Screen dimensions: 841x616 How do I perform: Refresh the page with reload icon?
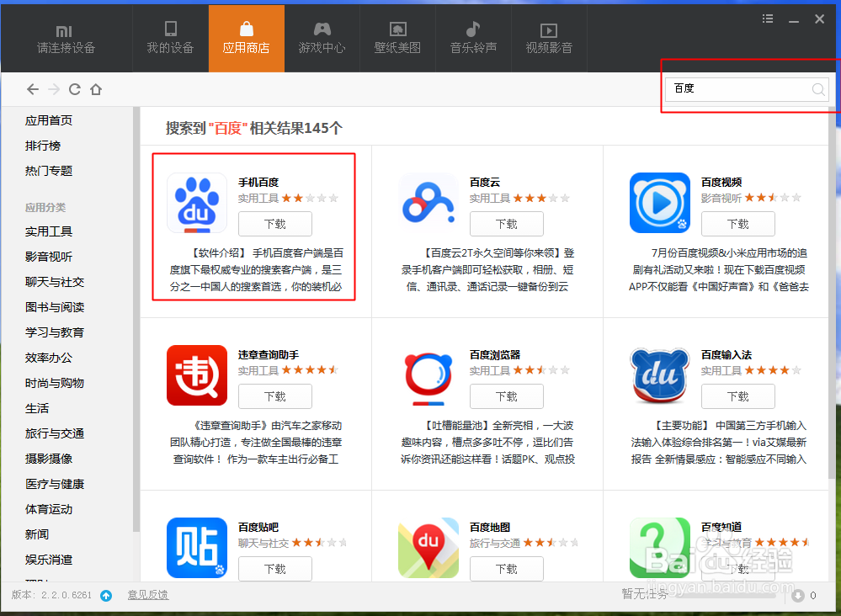click(x=75, y=89)
